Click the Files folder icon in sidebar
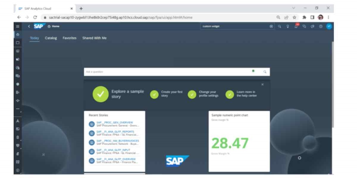Viewport: 357px width, 178px height. 18,43
